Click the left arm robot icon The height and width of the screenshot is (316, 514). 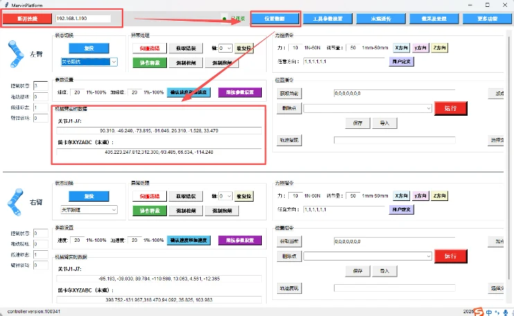click(x=16, y=54)
